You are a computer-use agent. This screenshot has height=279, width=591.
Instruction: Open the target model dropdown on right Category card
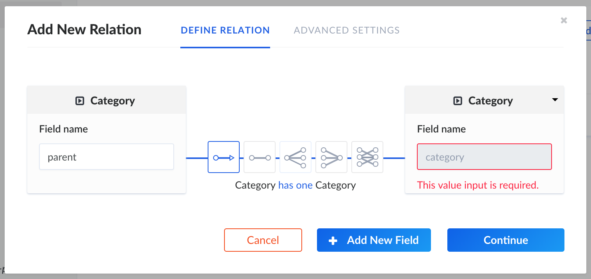click(x=555, y=100)
